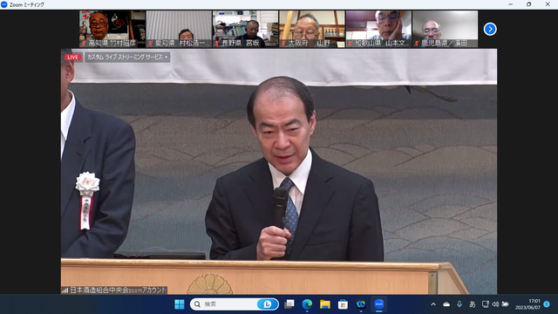558x314 pixels.
Task: Click the signal strength icon near account name
Action: tap(65, 290)
